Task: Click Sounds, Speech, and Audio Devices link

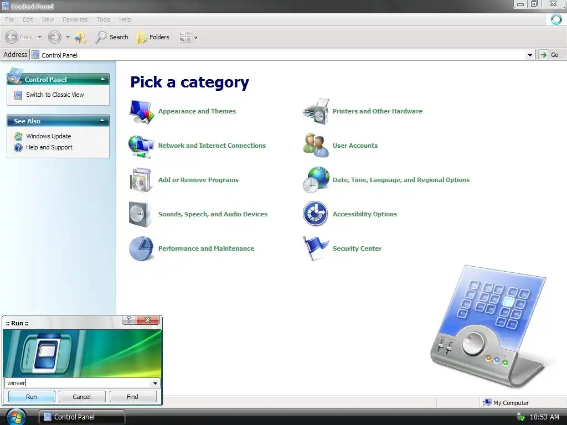Action: pyautogui.click(x=213, y=214)
